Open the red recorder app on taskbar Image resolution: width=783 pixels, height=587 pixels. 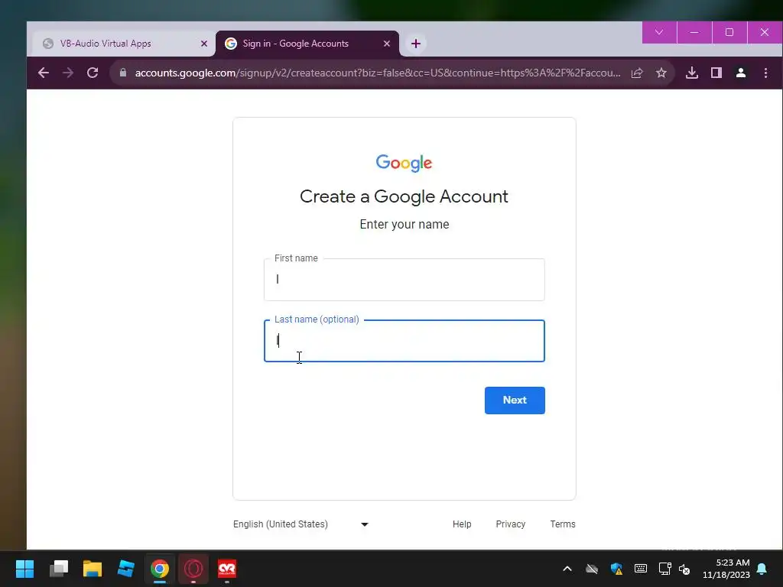[x=227, y=569]
